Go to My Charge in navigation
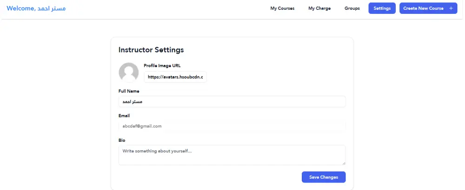The width and height of the screenshot is (465, 190). (x=319, y=8)
